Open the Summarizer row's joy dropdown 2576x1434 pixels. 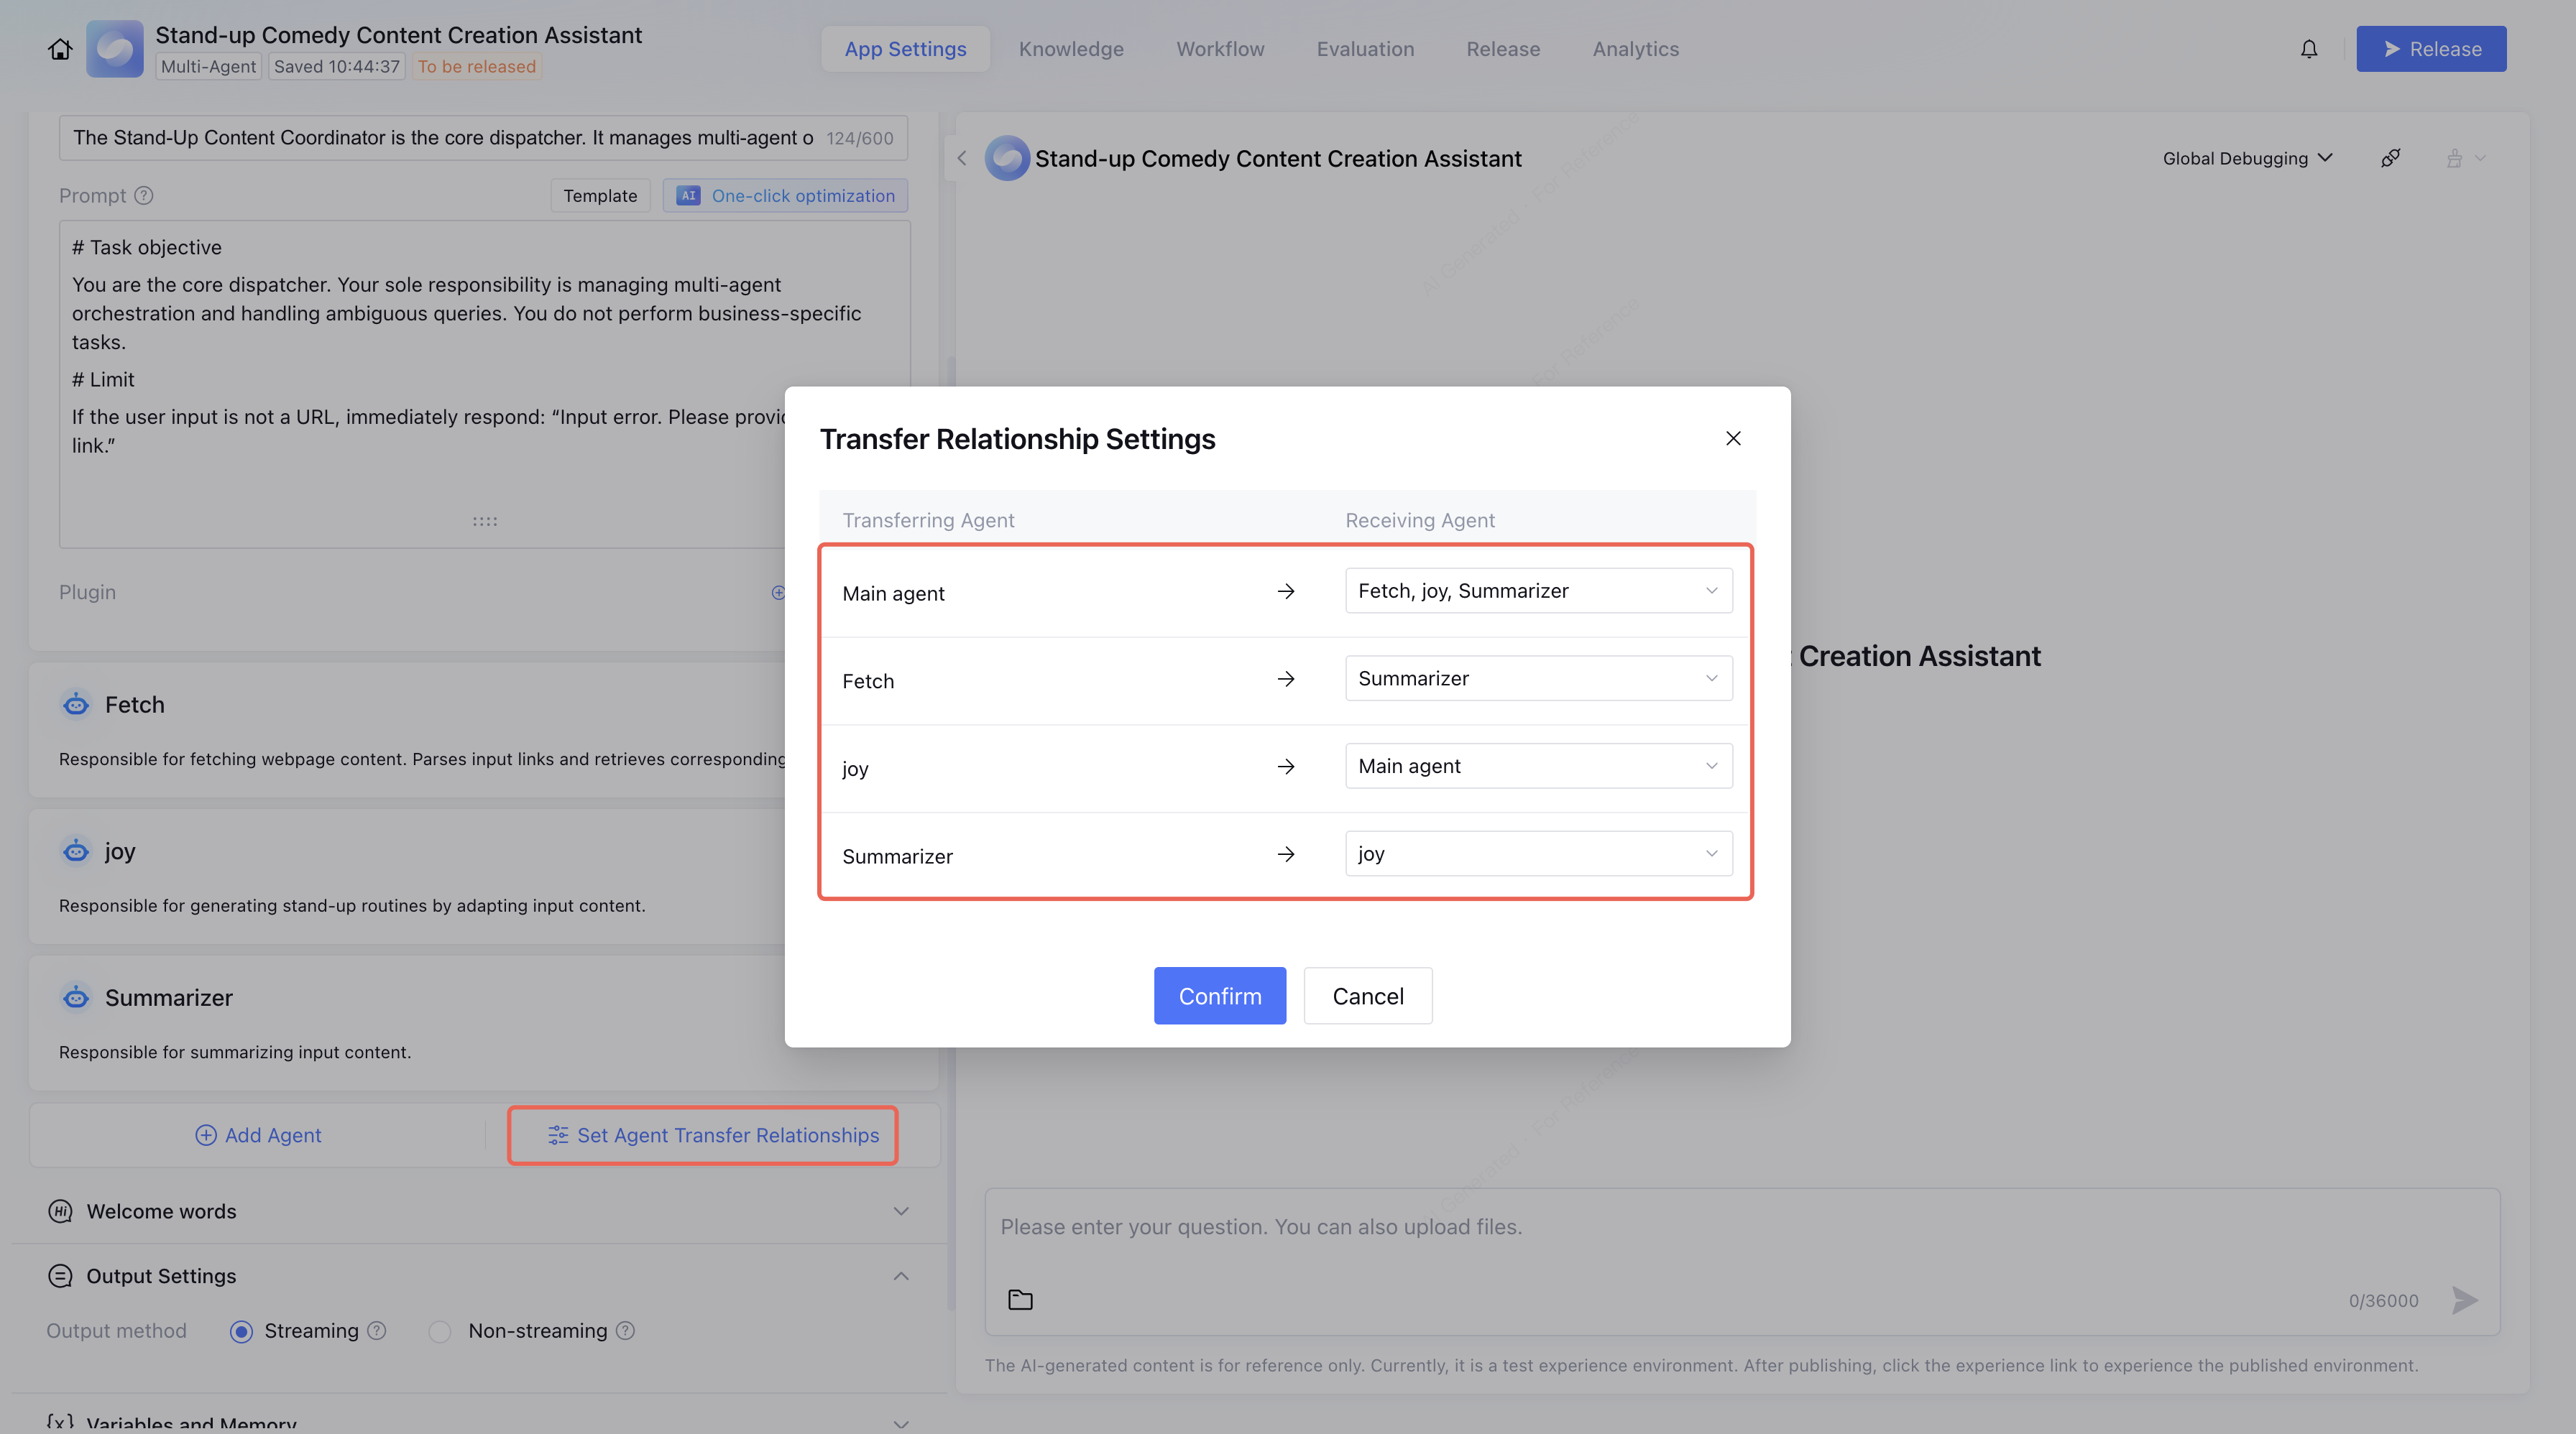(x=1538, y=854)
